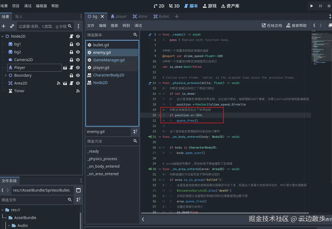Viewport: 332px width, 229px height.
Task: Click the lock icon on Camera2D node
Action: tap(71, 60)
